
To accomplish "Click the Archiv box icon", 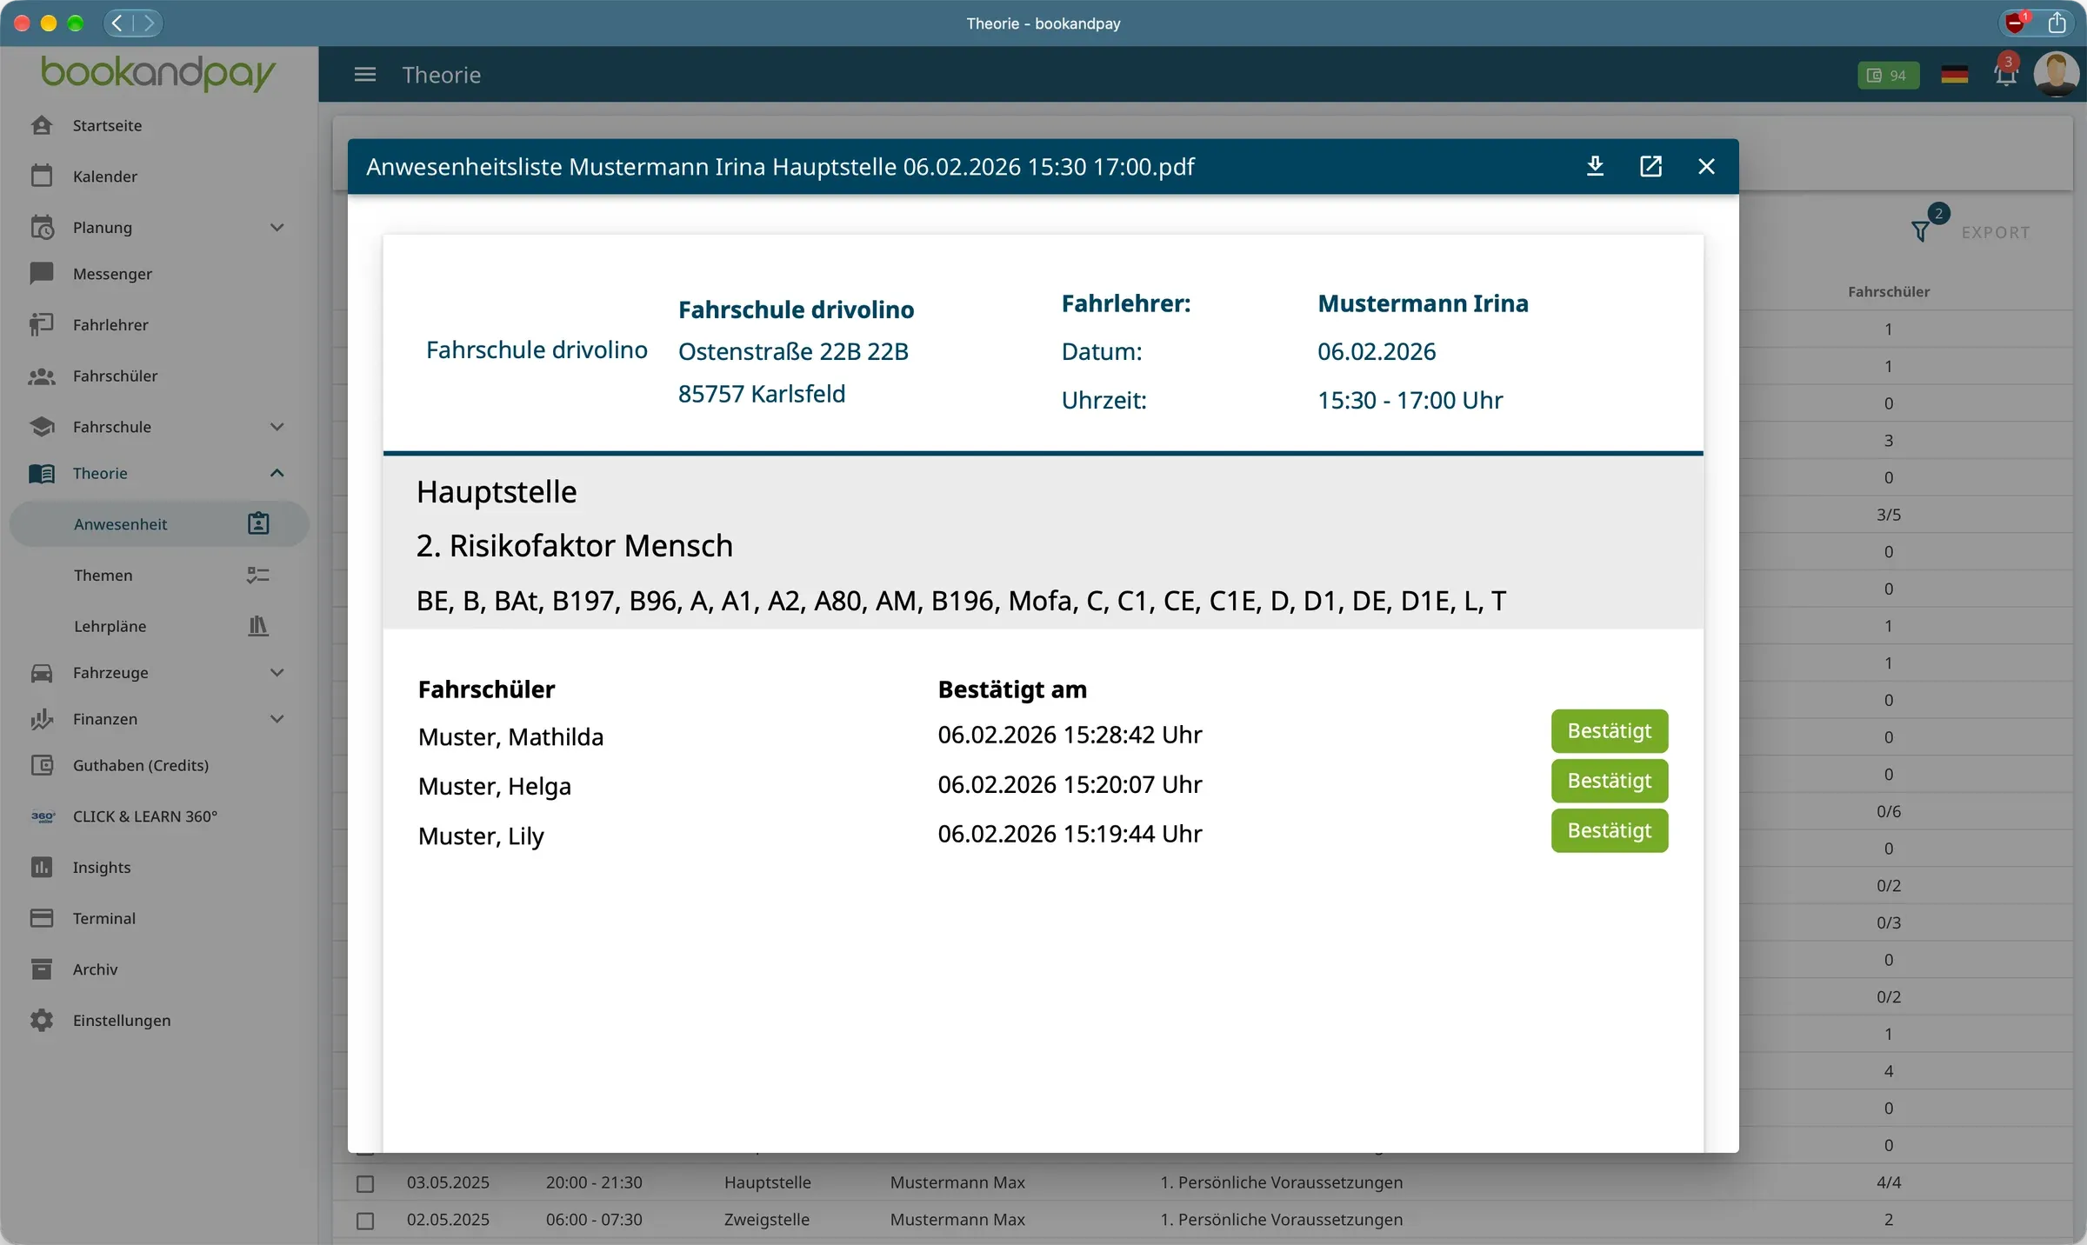I will [42, 969].
